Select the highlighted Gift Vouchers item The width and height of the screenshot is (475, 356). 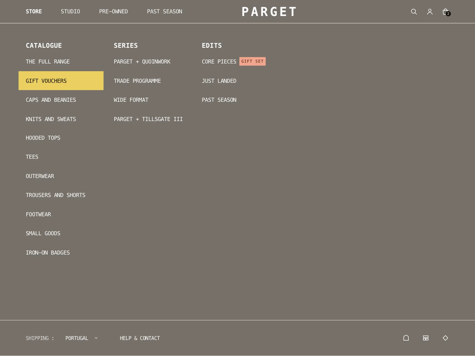coord(61,81)
